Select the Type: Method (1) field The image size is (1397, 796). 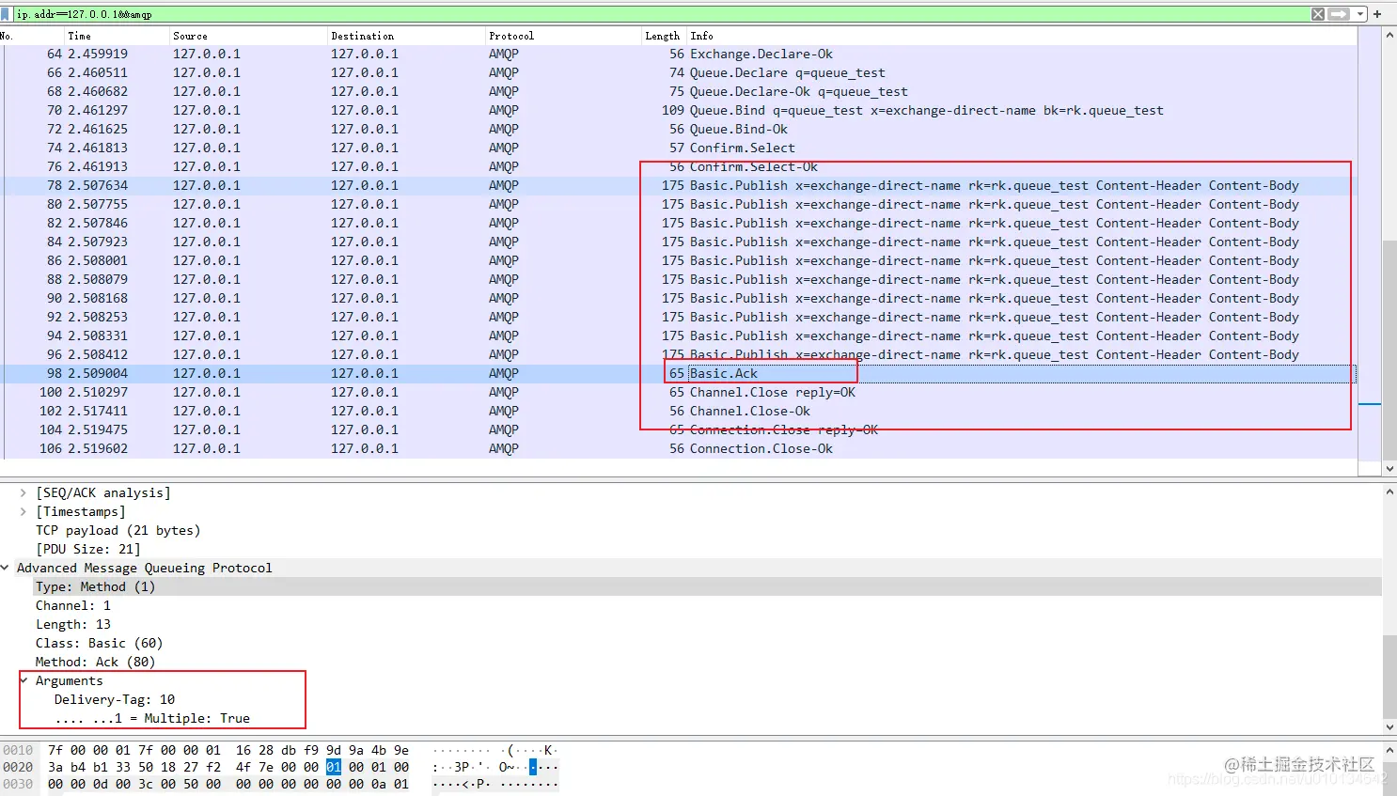pos(95,586)
